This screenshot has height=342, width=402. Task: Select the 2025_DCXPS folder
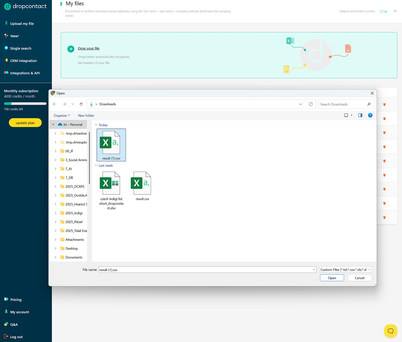[72, 186]
